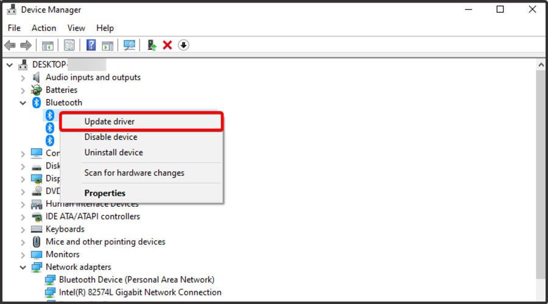Click the Properties sheet toolbar icon

(x=69, y=45)
